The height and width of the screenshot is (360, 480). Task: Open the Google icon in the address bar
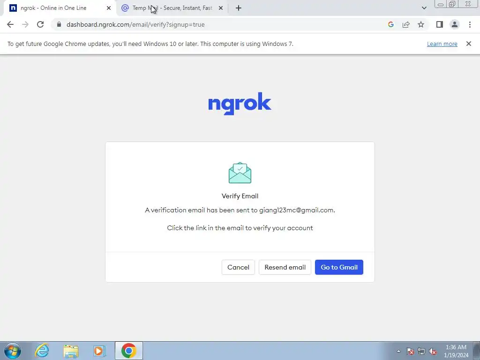point(390,24)
